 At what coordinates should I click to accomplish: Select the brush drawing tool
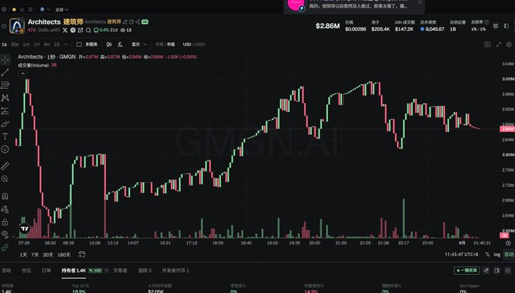pyautogui.click(x=5, y=124)
